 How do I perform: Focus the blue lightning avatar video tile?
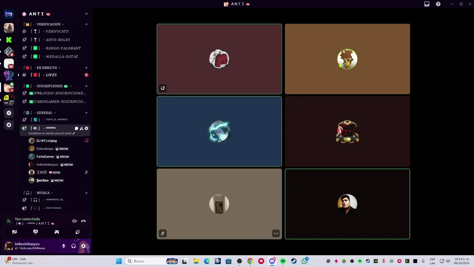219,132
